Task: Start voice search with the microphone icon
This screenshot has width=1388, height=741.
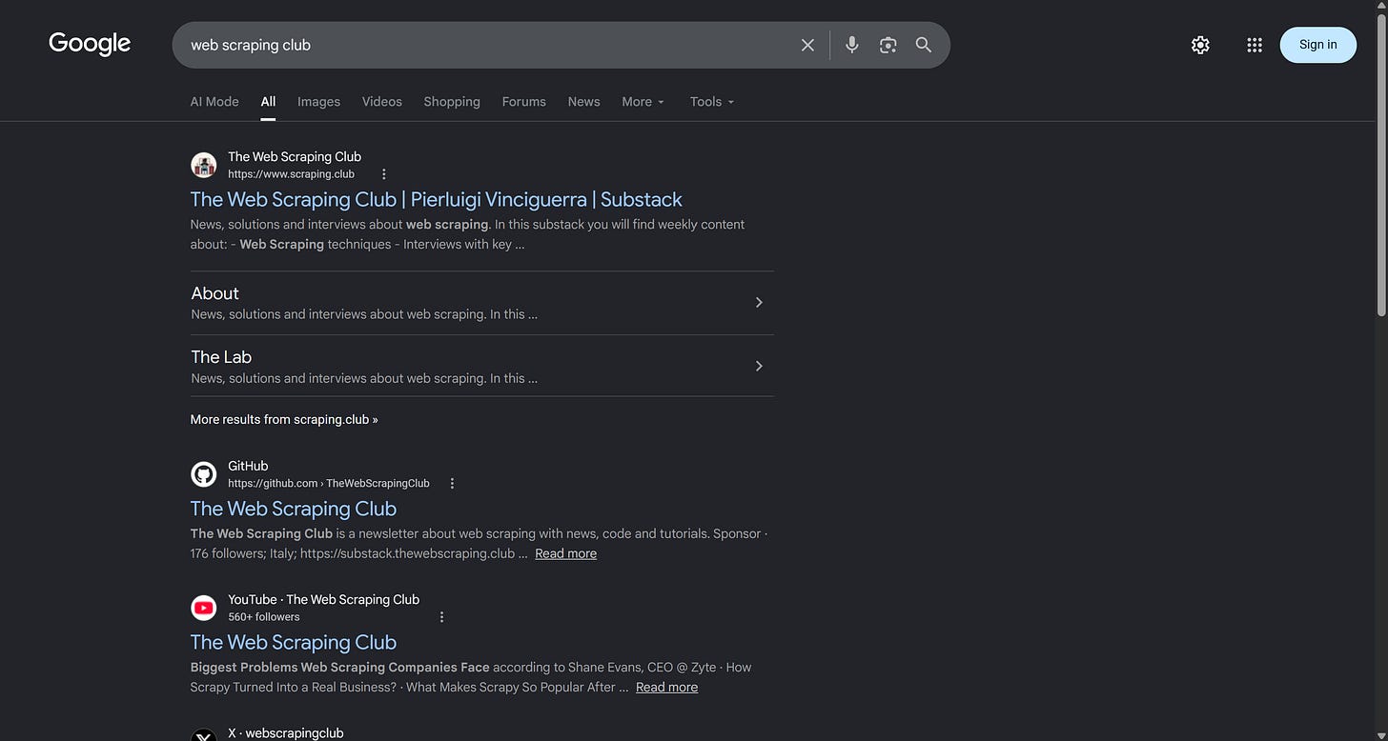Action: tap(852, 45)
